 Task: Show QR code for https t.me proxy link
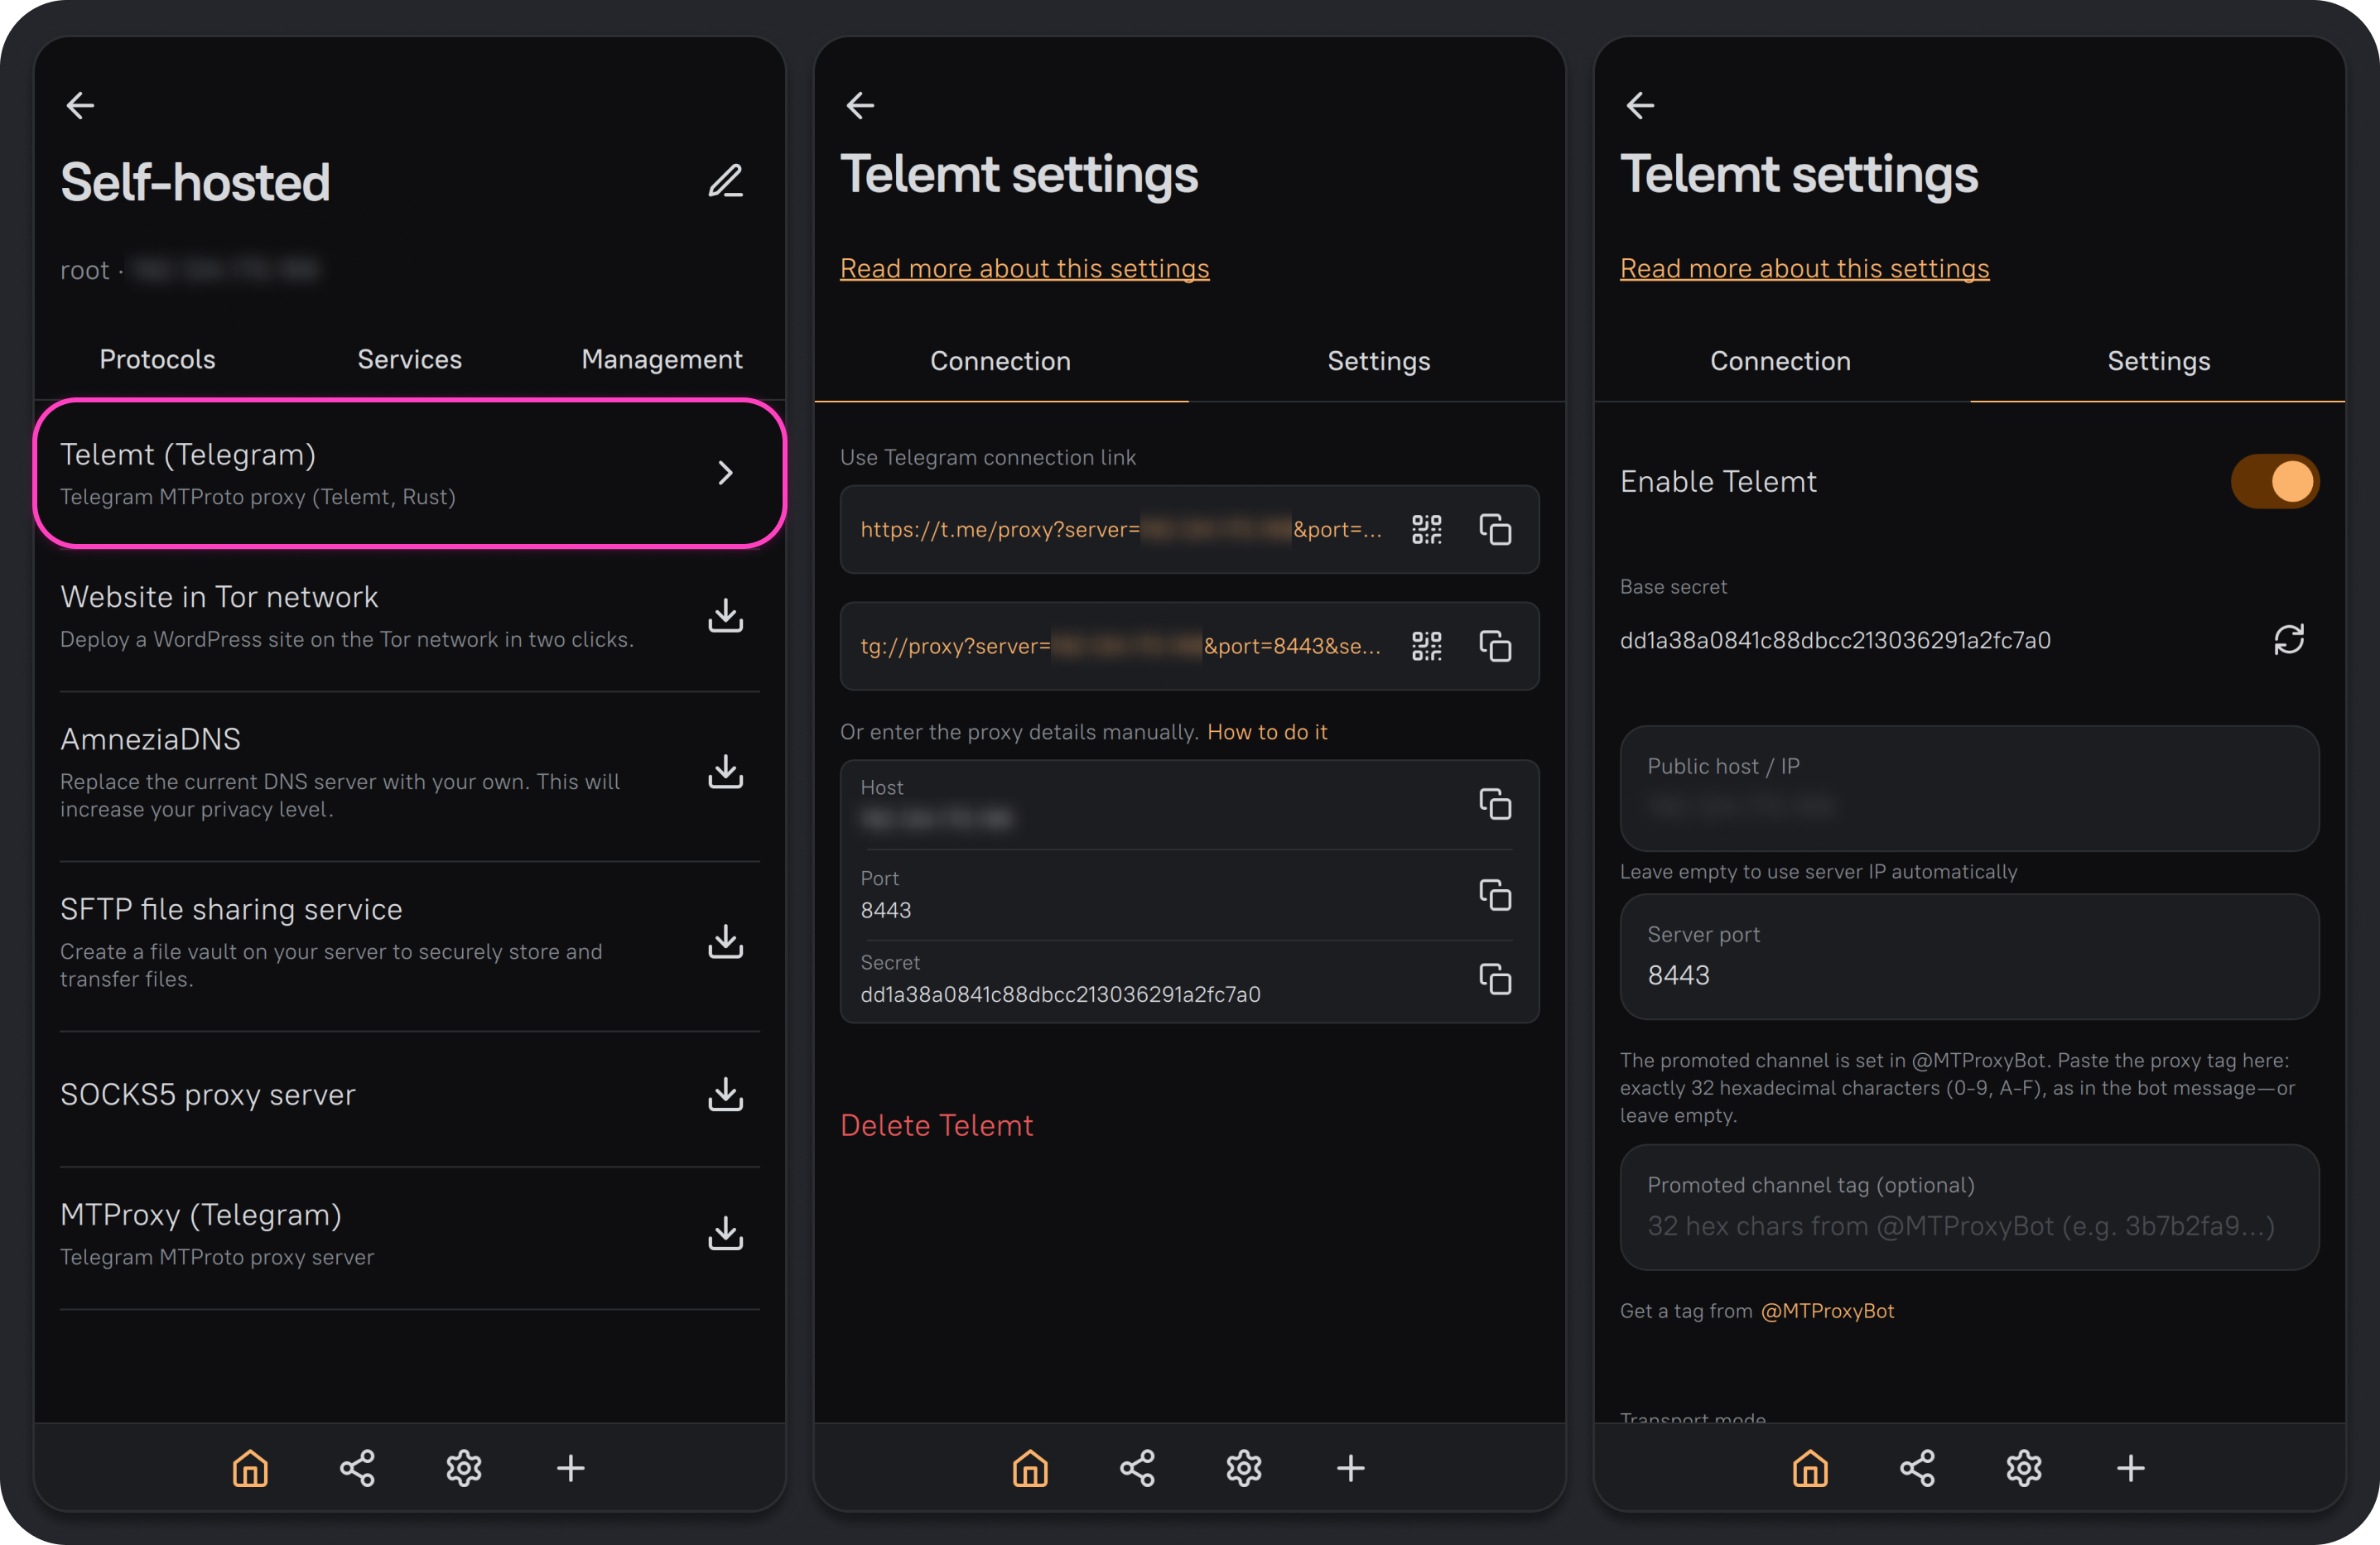(1426, 530)
